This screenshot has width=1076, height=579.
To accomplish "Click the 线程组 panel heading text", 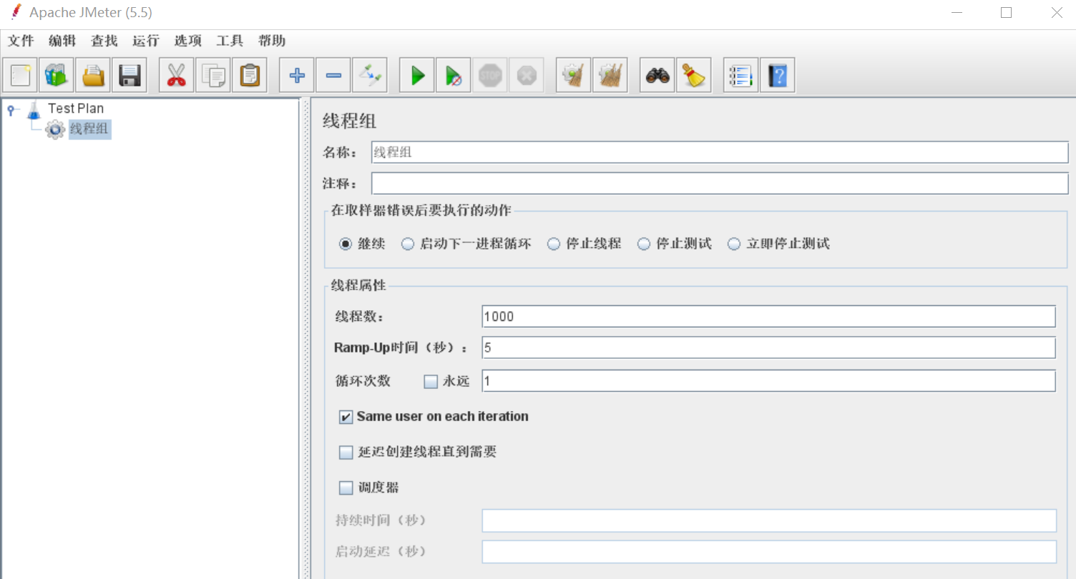I will pyautogui.click(x=349, y=121).
